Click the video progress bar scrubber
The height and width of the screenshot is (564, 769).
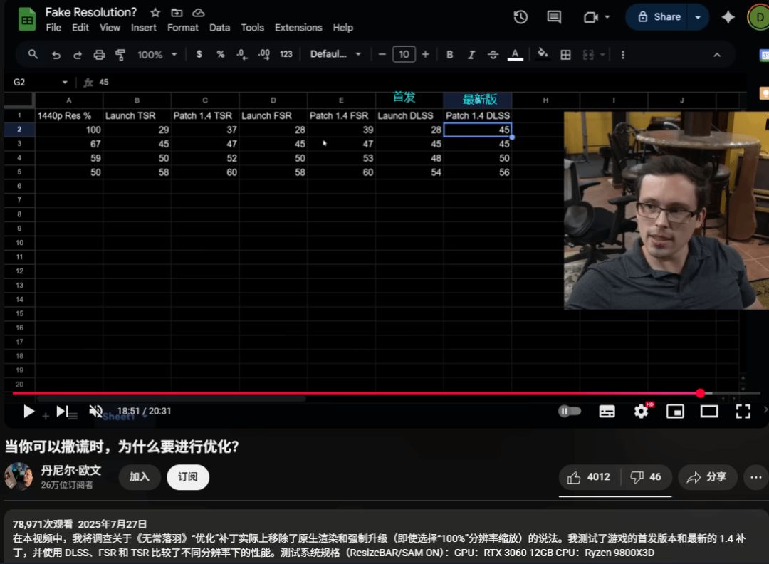[x=701, y=393]
